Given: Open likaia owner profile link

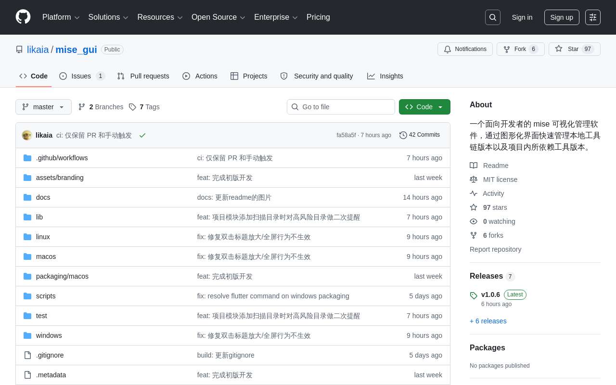Looking at the screenshot, I should point(38,50).
